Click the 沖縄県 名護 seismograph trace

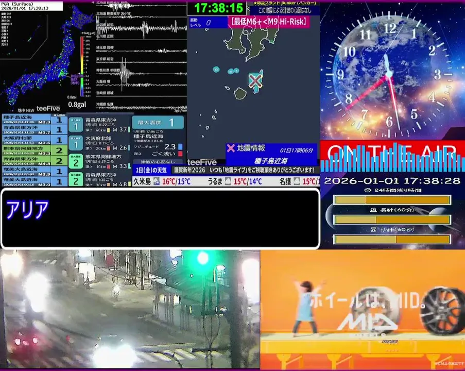click(141, 107)
